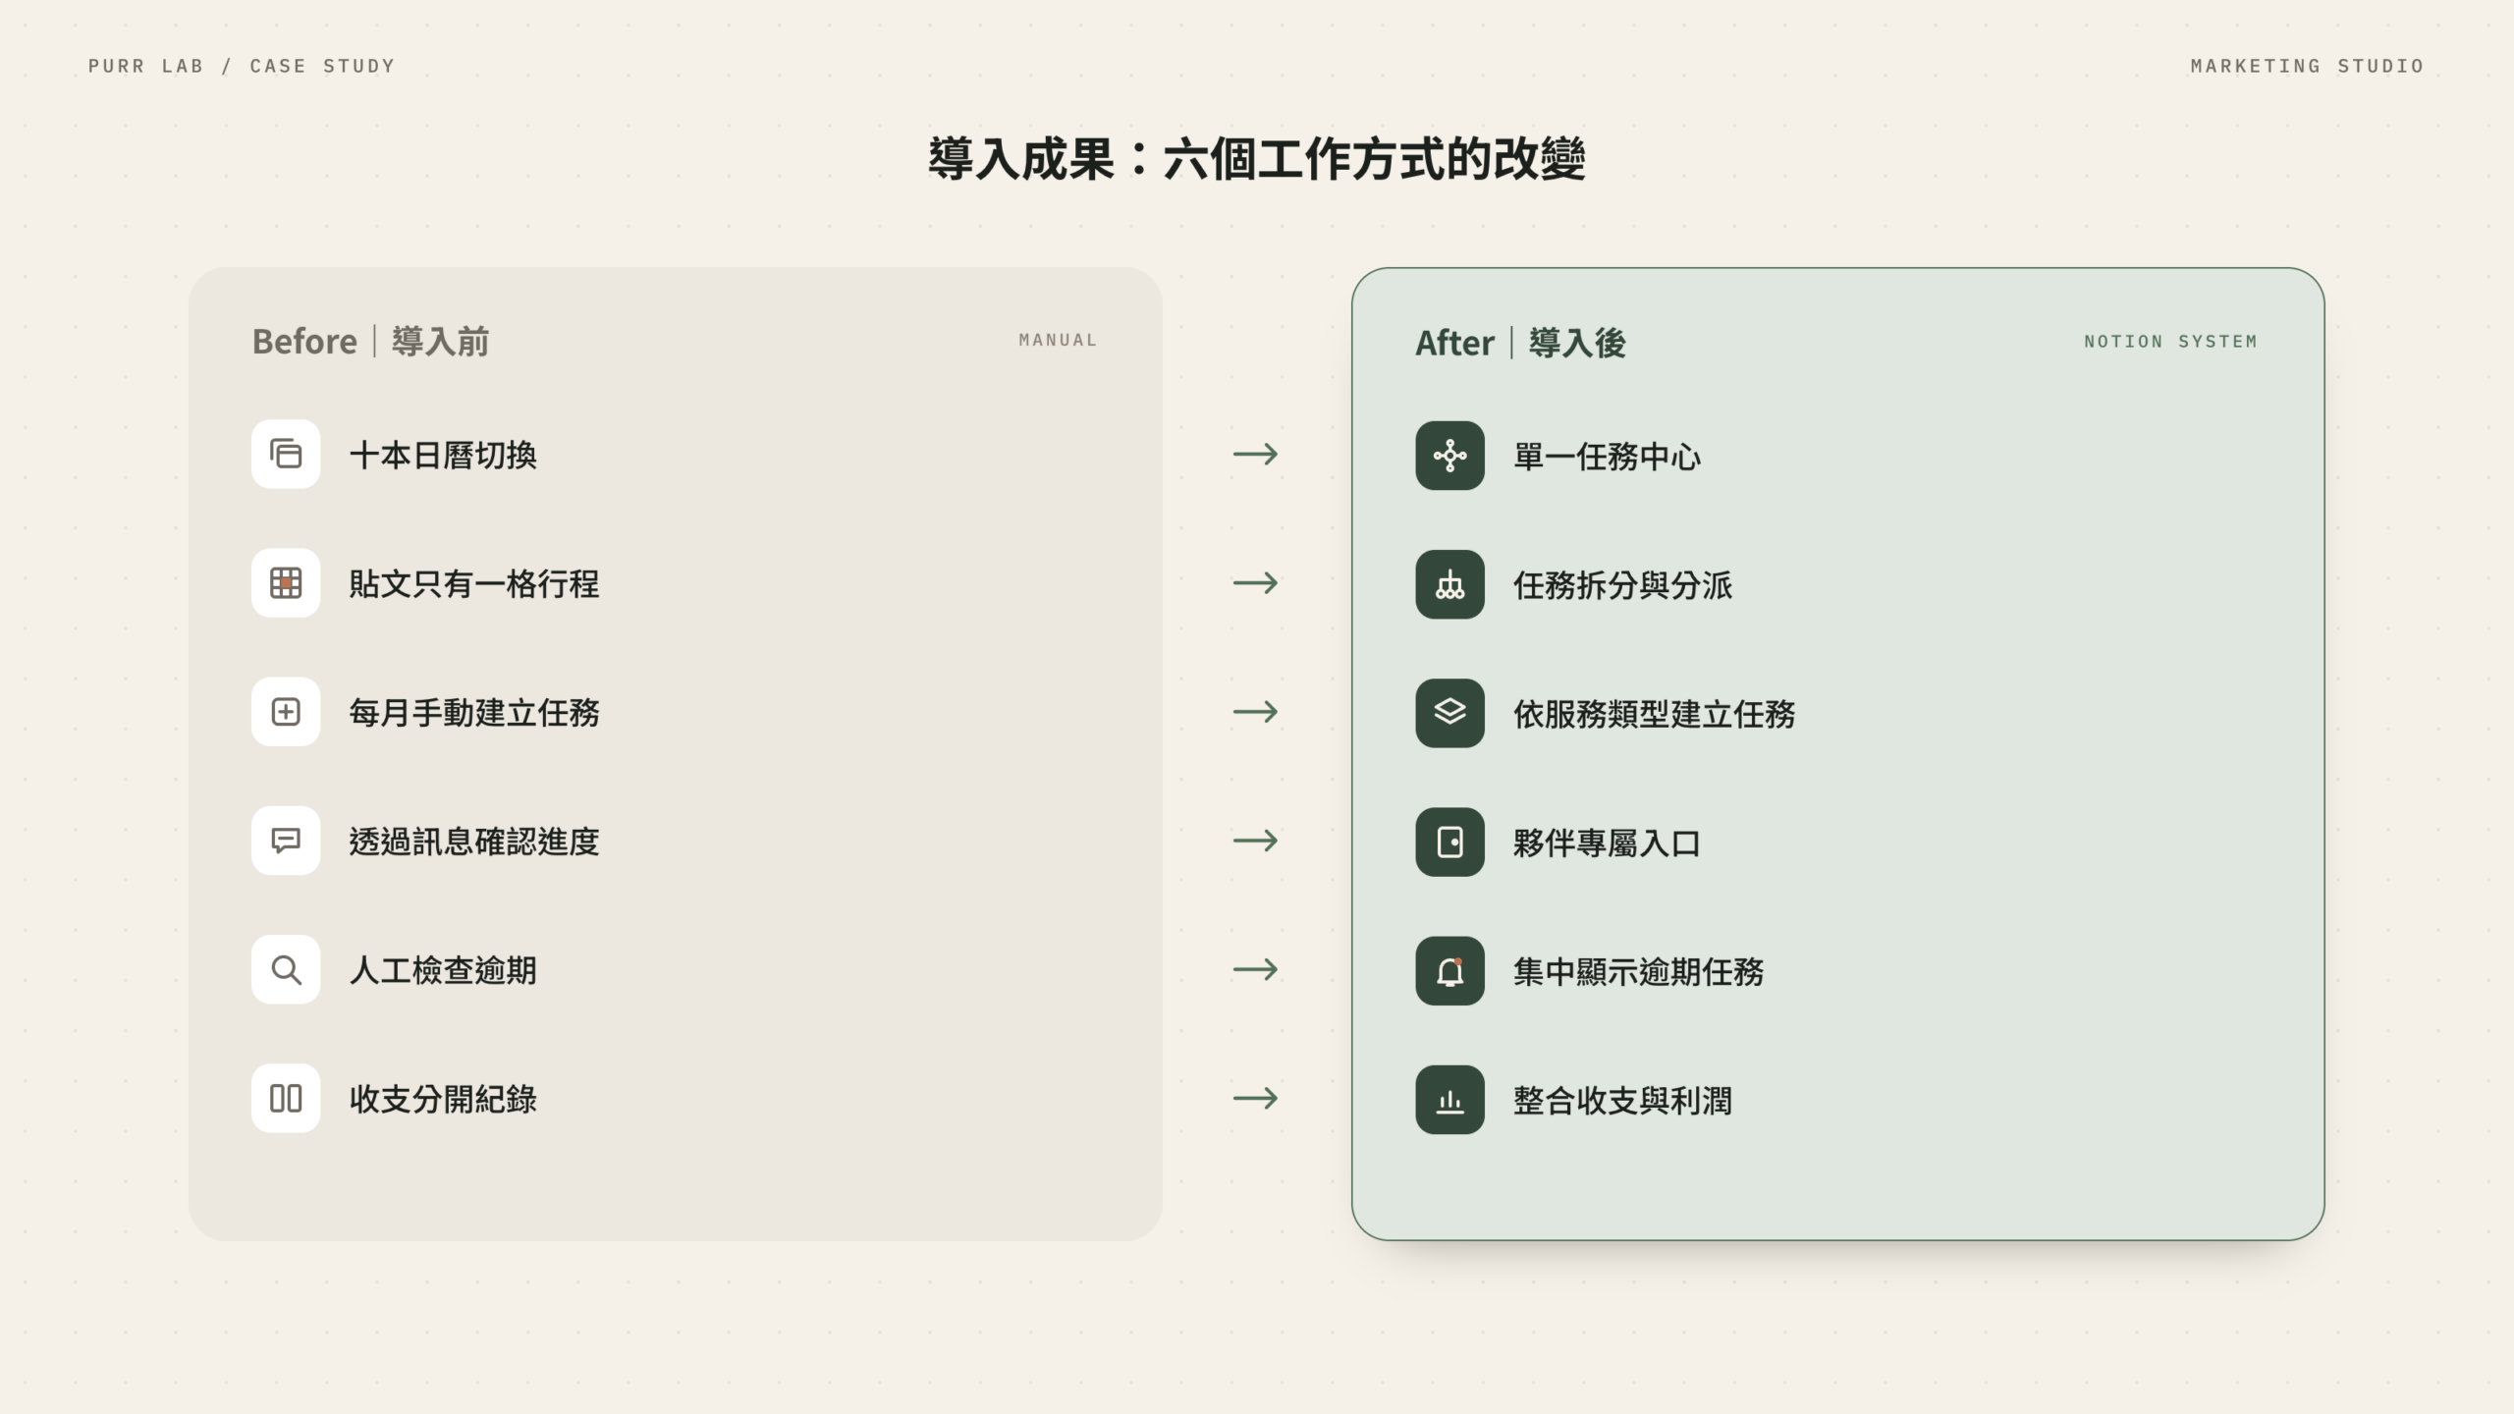The width and height of the screenshot is (2514, 1414).
Task: Click the NOTION SYSTEM label
Action: (2170, 342)
